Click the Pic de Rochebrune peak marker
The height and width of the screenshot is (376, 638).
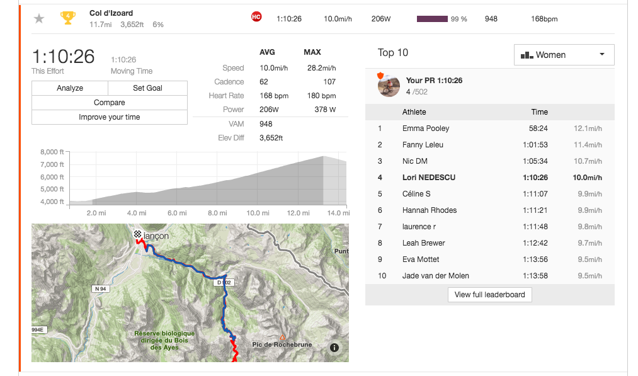click(282, 337)
